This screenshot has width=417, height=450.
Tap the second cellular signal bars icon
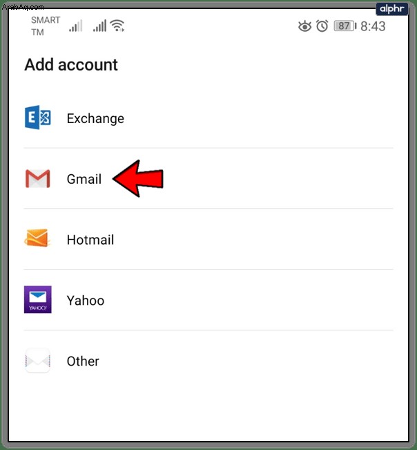point(99,26)
